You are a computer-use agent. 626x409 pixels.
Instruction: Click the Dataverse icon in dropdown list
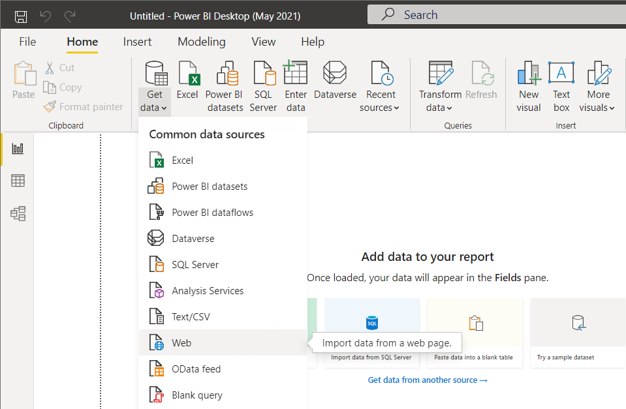point(156,238)
